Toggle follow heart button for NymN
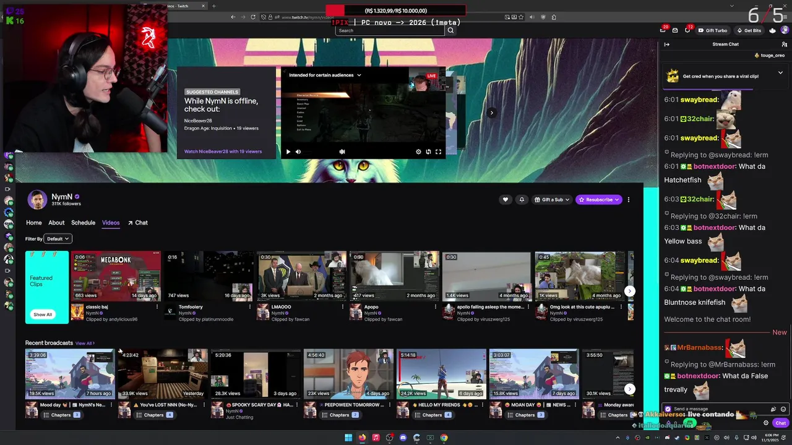The image size is (792, 445). coord(506,200)
